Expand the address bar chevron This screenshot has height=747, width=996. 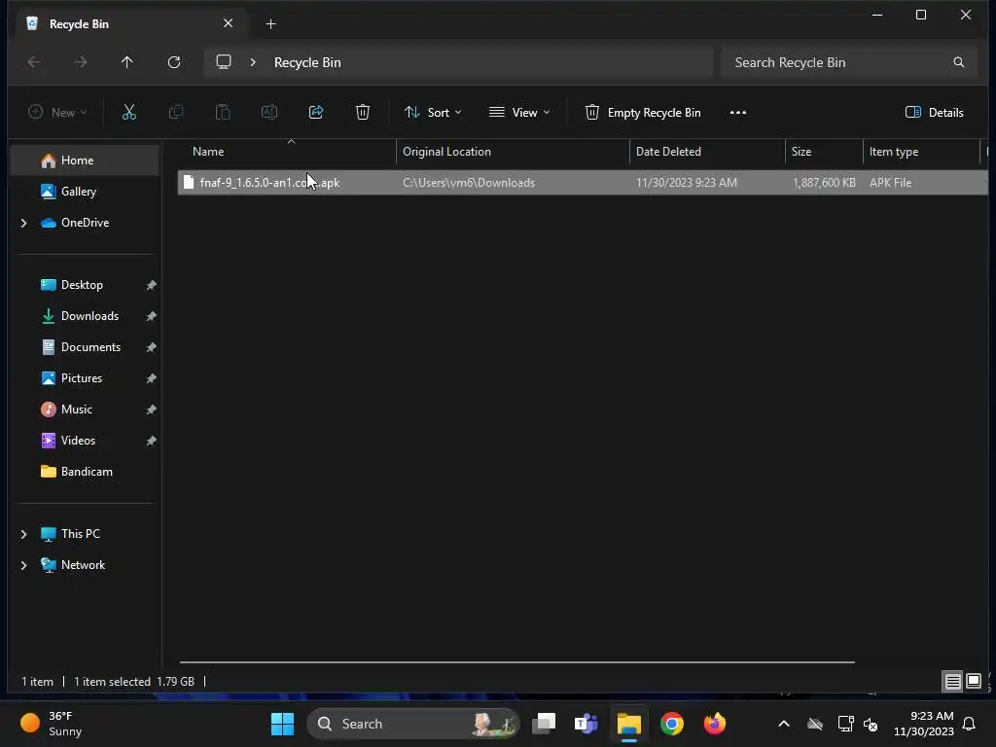(x=253, y=62)
